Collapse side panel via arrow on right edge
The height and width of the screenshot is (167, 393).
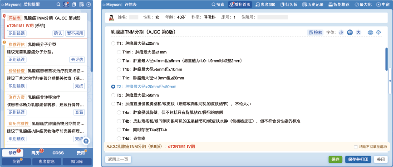(x=390, y=81)
